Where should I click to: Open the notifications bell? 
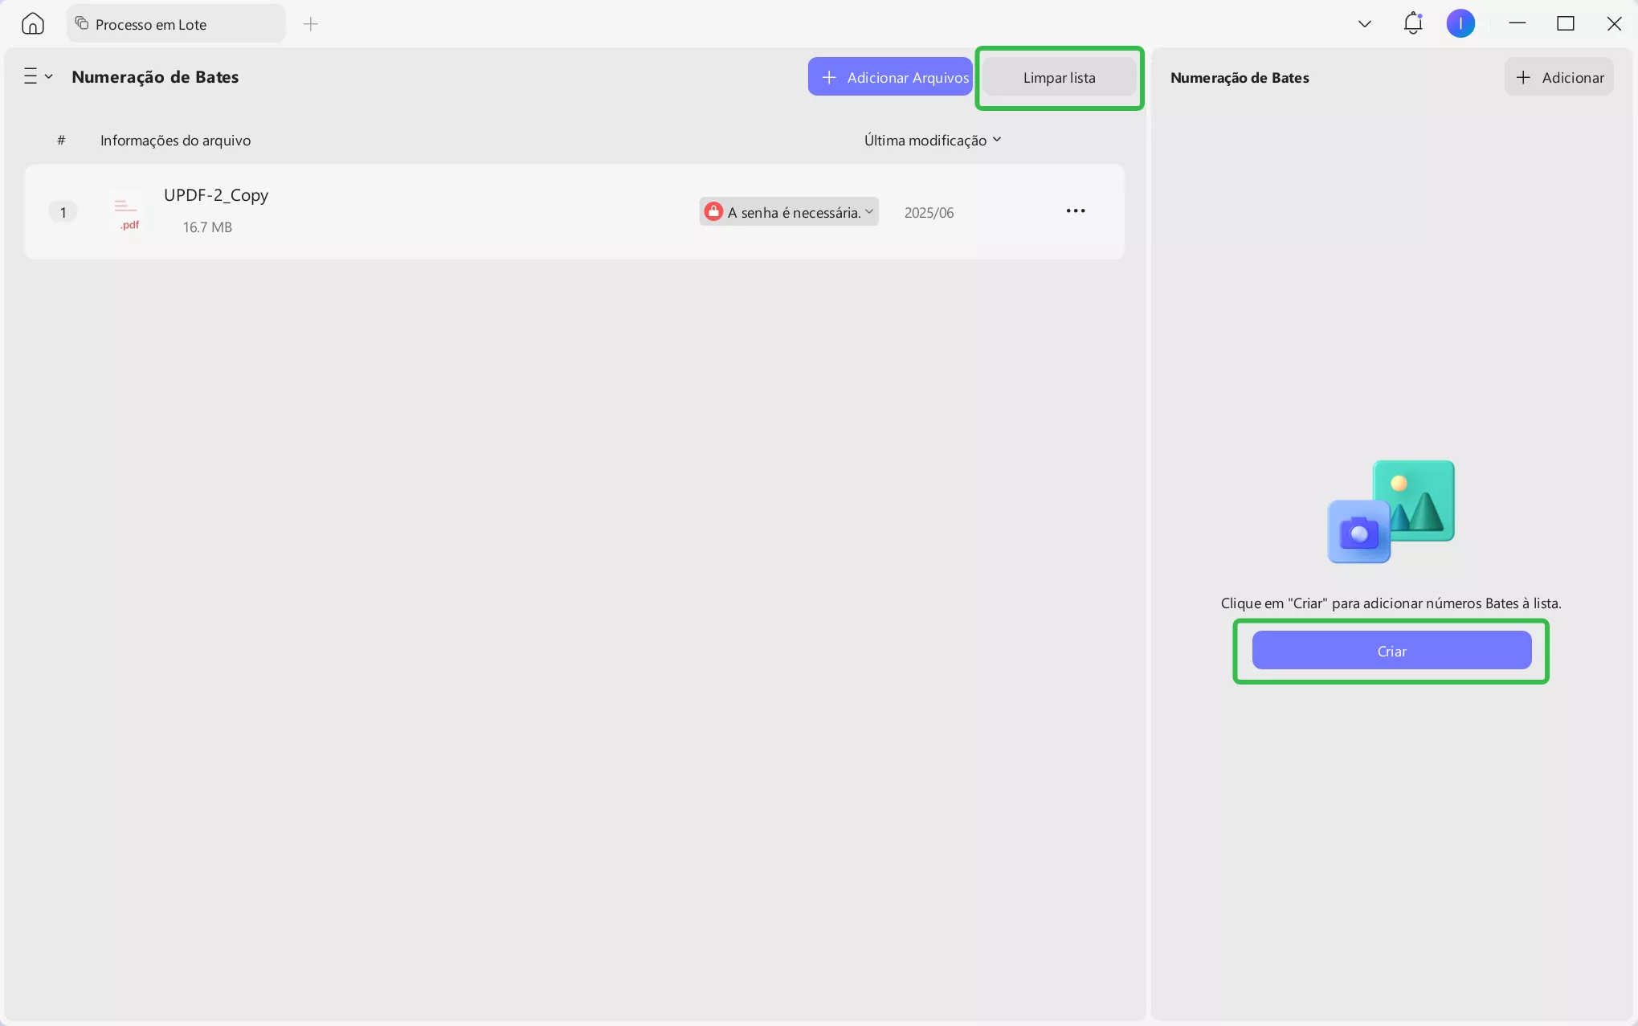point(1412,23)
